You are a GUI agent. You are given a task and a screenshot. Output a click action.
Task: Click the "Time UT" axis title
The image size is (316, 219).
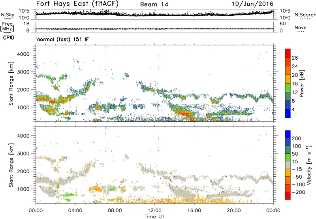pyautogui.click(x=154, y=217)
